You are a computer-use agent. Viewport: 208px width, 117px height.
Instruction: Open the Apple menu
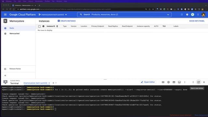[x=3, y=1]
